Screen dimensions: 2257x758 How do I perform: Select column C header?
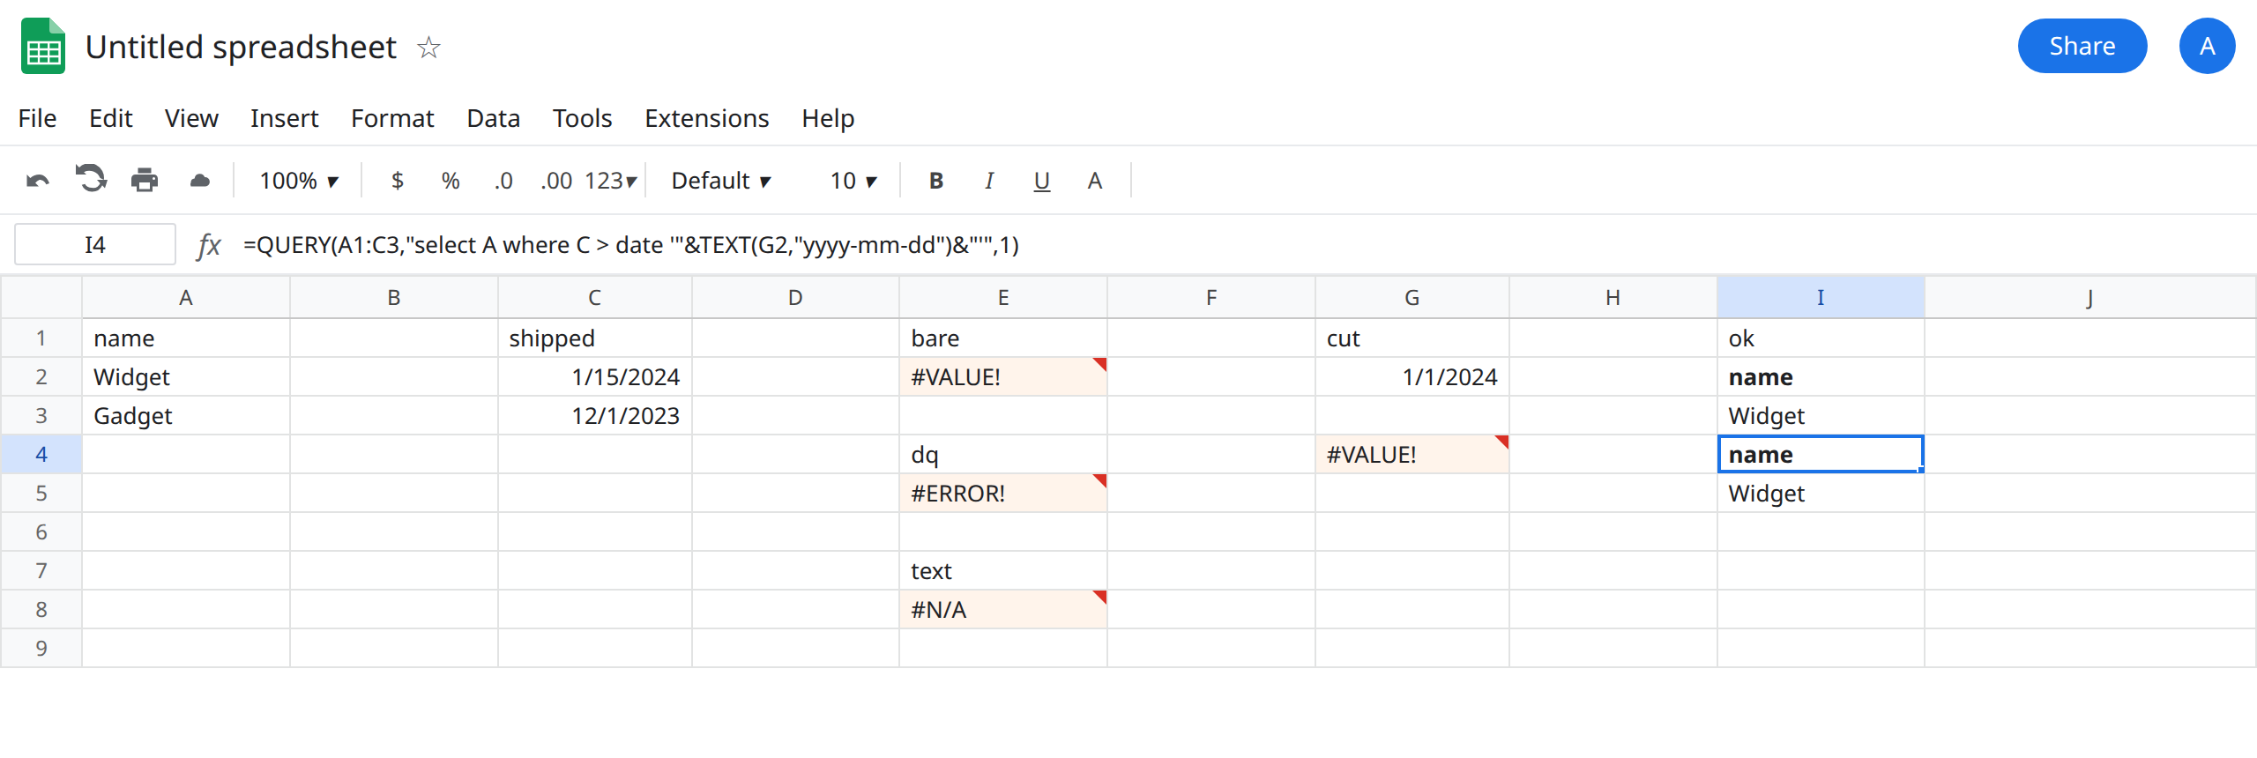point(595,297)
